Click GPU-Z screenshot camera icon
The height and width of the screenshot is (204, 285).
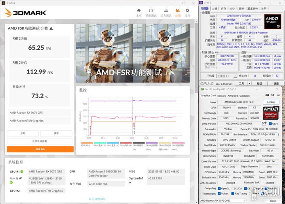[267, 95]
